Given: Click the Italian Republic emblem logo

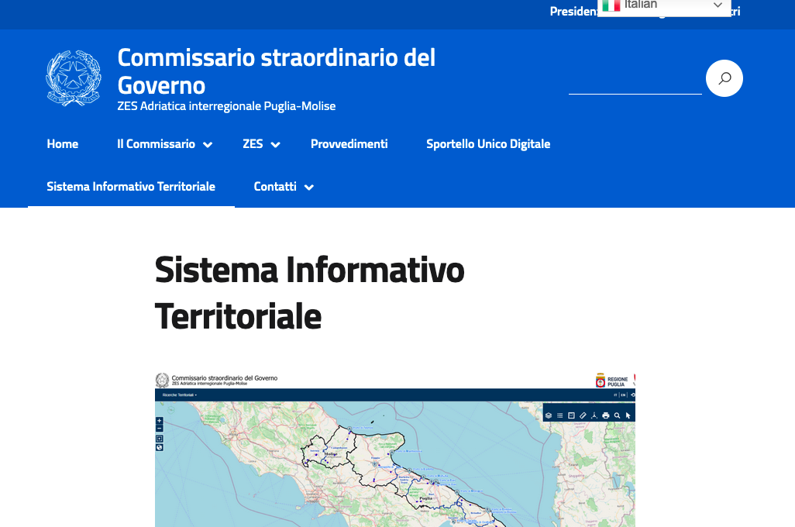Looking at the screenshot, I should point(74,78).
